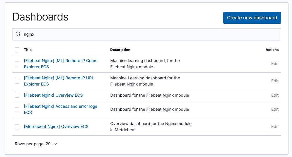Select the Access and error logs row
The height and width of the screenshot is (157, 292).
coord(17,110)
